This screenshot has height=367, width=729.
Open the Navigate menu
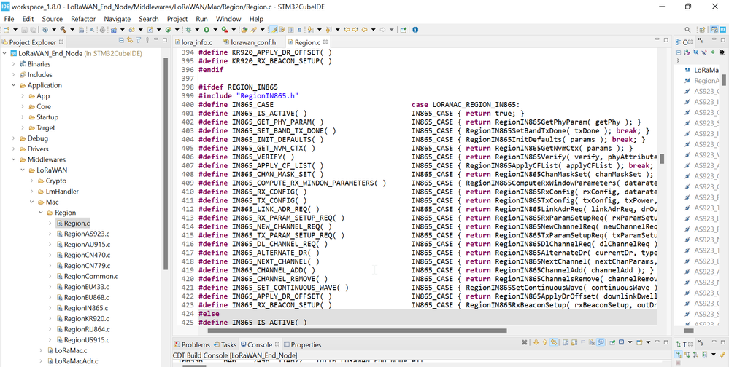click(117, 19)
